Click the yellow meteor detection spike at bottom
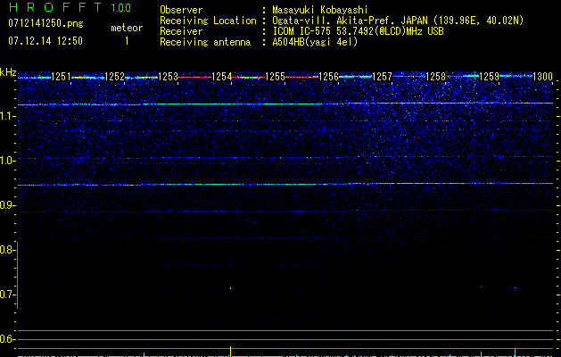Screen dimensions: 561x357 tap(230, 352)
